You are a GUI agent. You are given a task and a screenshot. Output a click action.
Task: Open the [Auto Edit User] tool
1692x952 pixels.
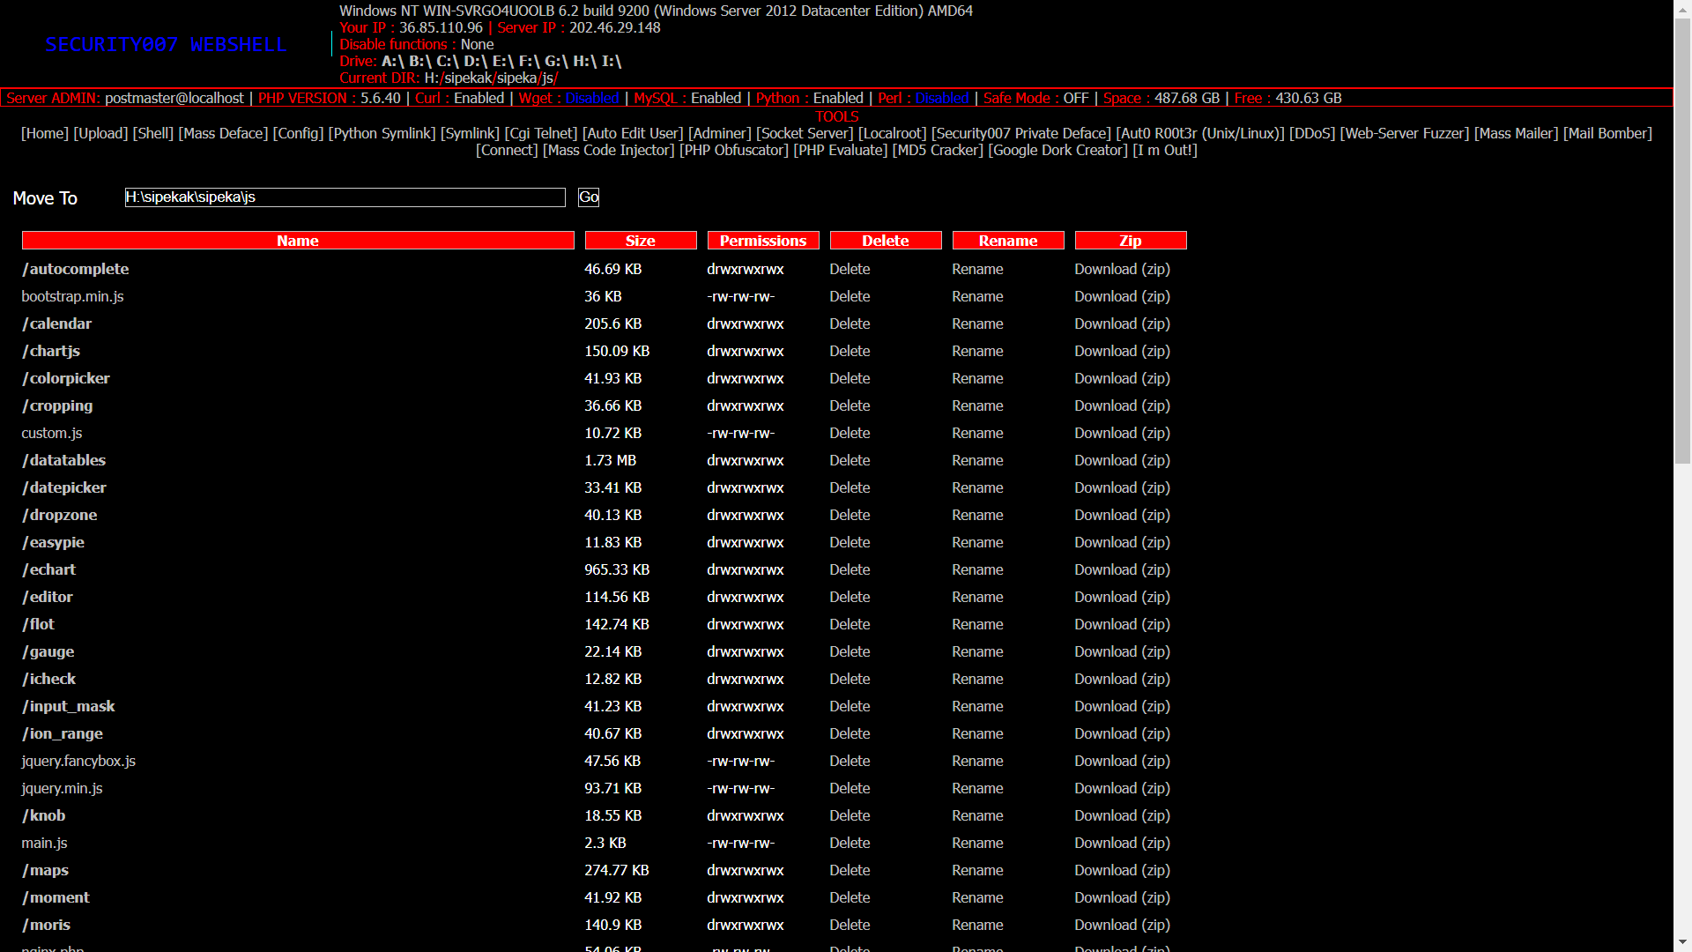(x=633, y=133)
